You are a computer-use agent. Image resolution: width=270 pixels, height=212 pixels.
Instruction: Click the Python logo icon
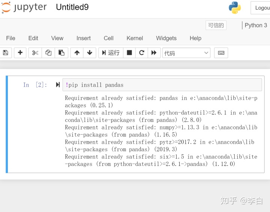235,8
